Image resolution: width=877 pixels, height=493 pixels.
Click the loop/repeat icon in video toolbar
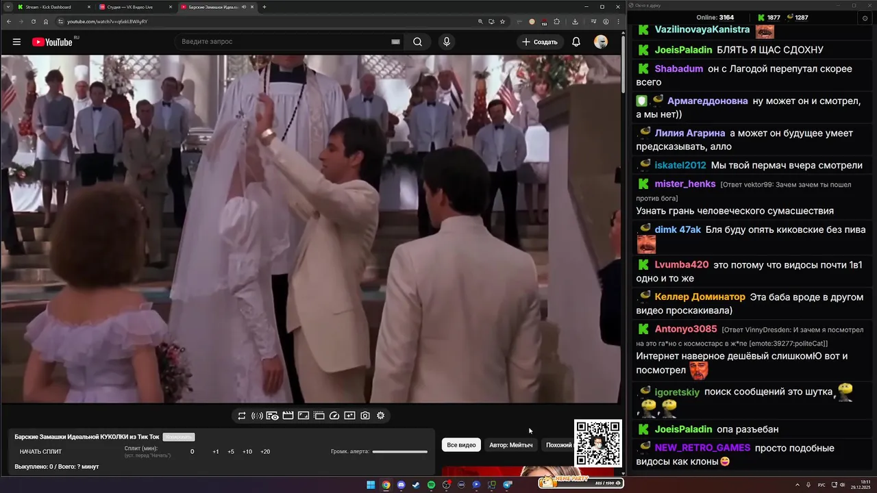click(x=242, y=416)
